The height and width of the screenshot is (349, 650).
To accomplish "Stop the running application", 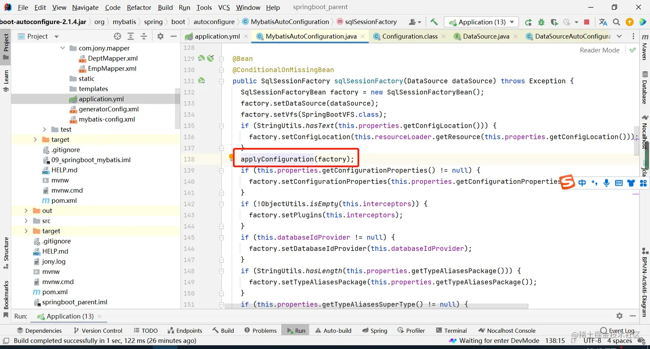I will pyautogui.click(x=587, y=22).
